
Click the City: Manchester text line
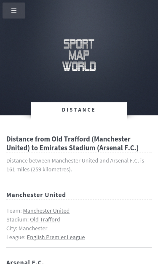tap(27, 229)
